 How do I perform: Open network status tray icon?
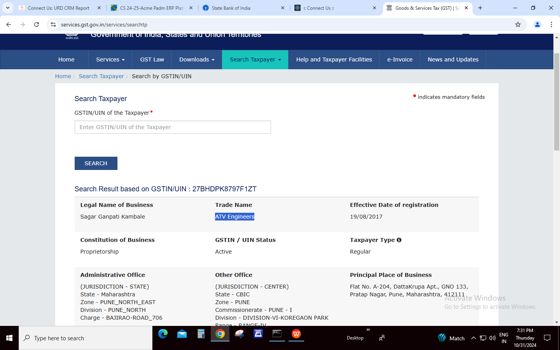(483, 338)
